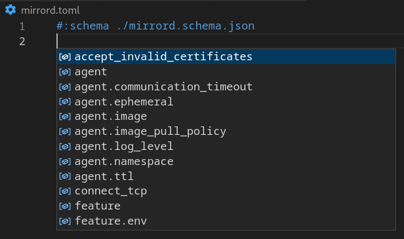Pick the agent.namespace suggestion
The height and width of the screenshot is (239, 404).
pos(226,161)
